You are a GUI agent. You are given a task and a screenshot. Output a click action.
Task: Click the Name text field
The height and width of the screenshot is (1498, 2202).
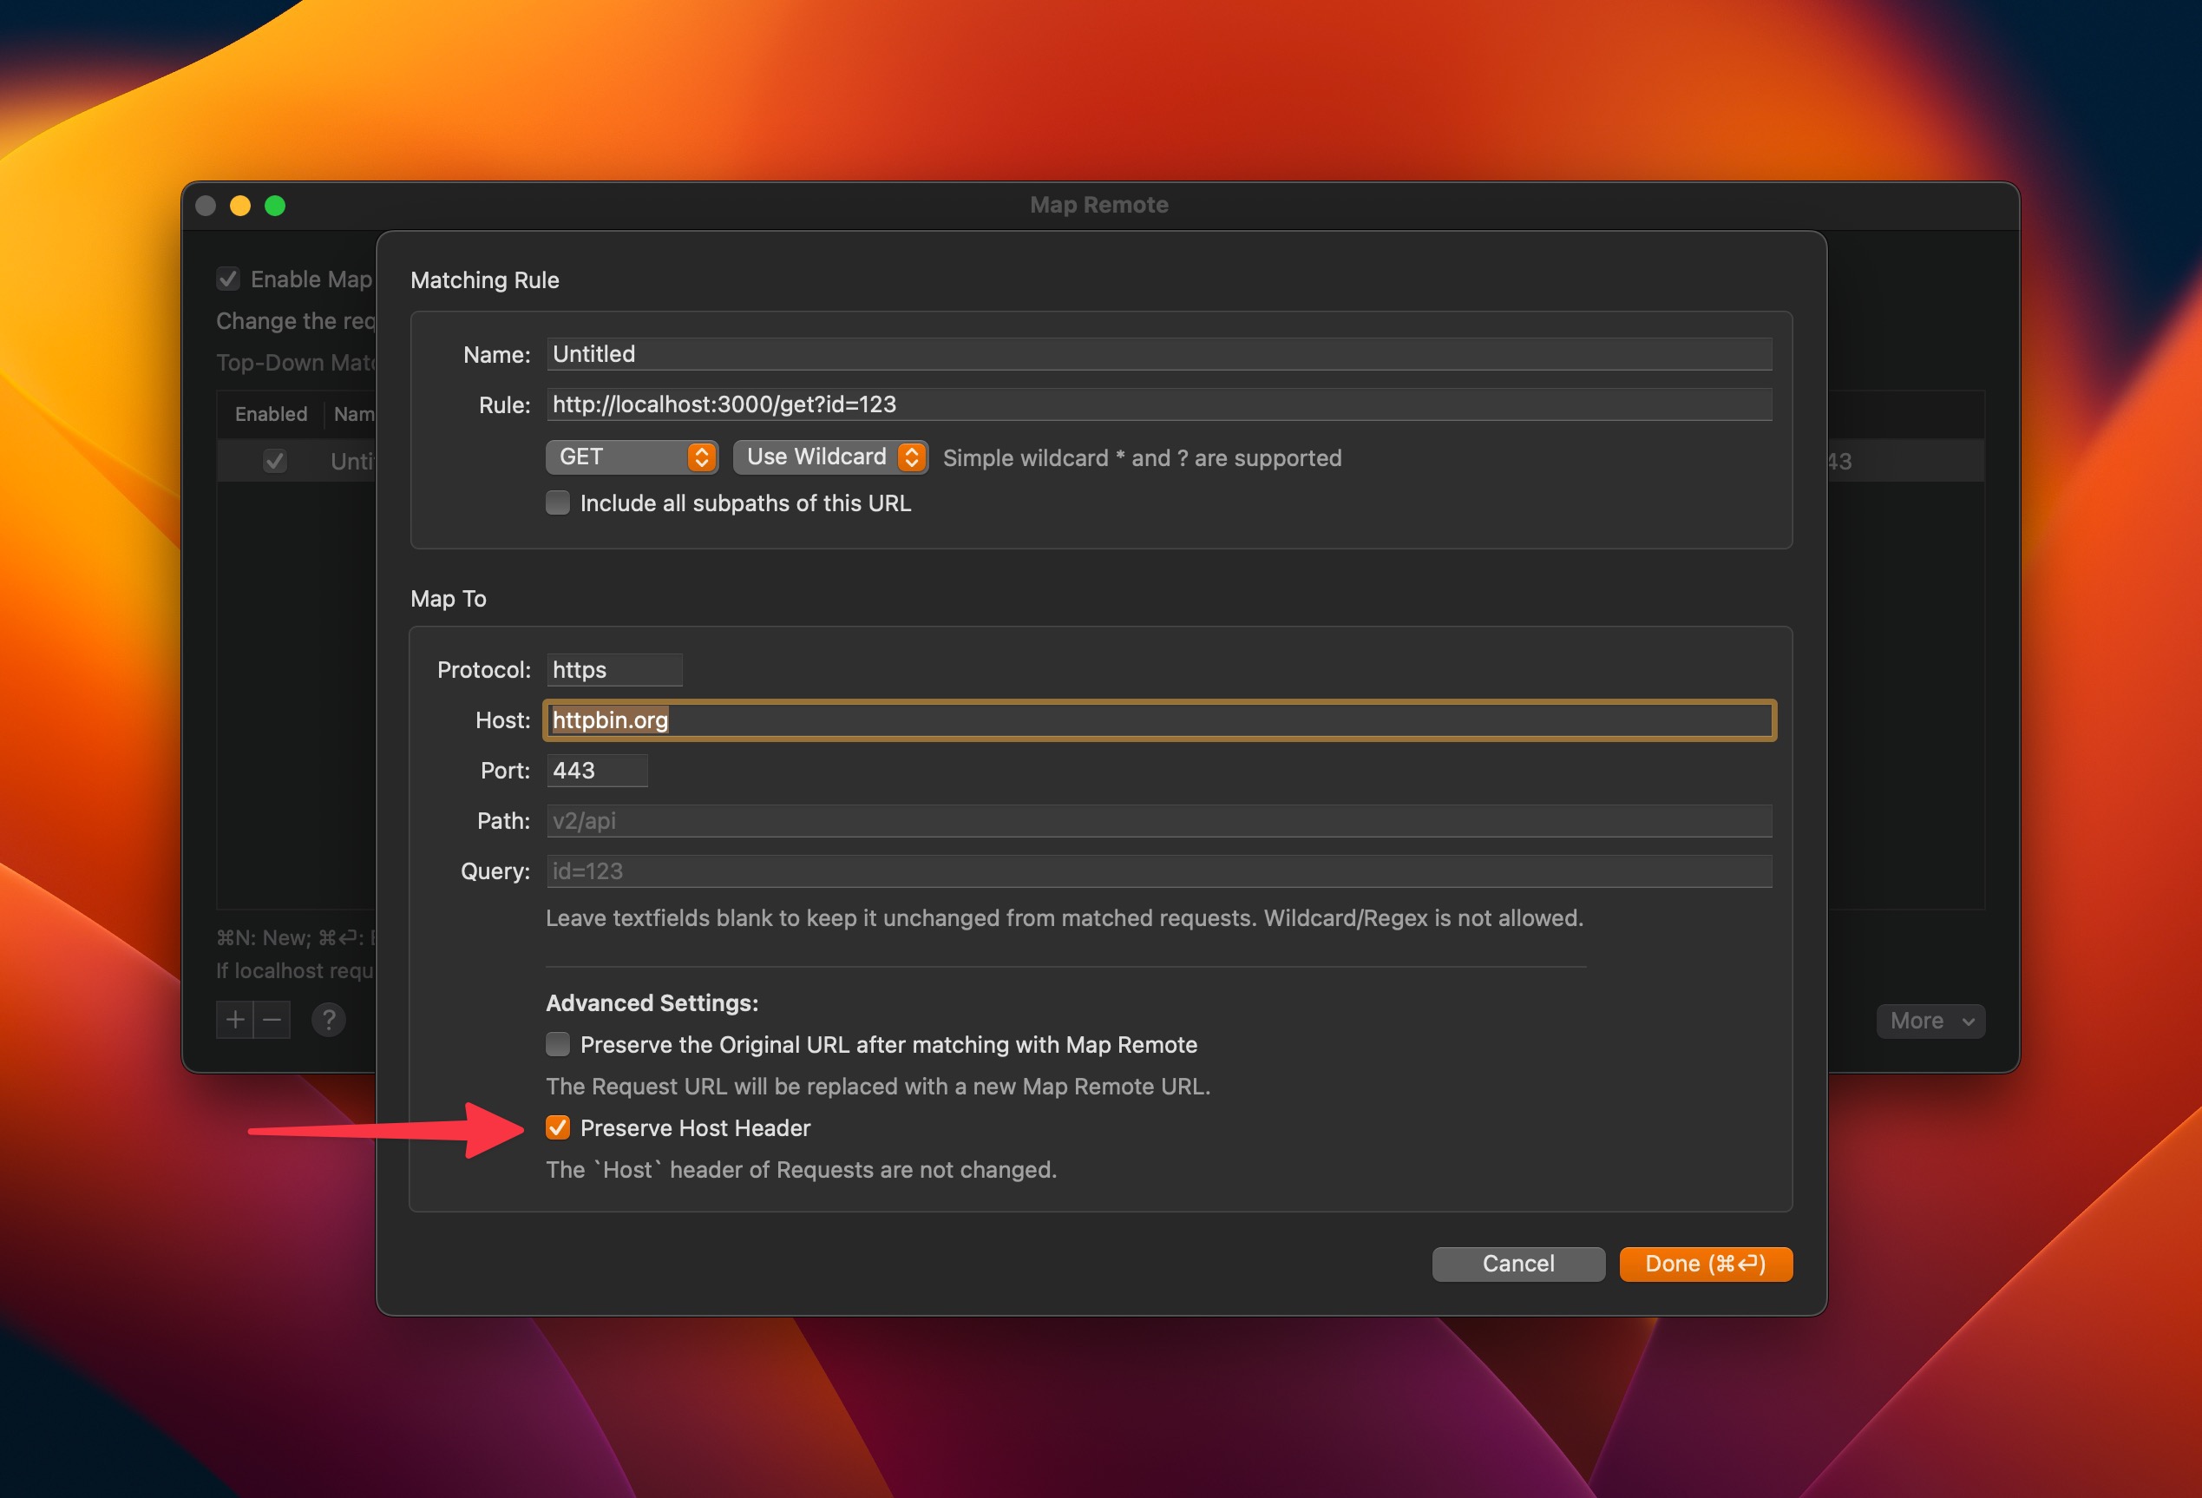tap(1158, 353)
